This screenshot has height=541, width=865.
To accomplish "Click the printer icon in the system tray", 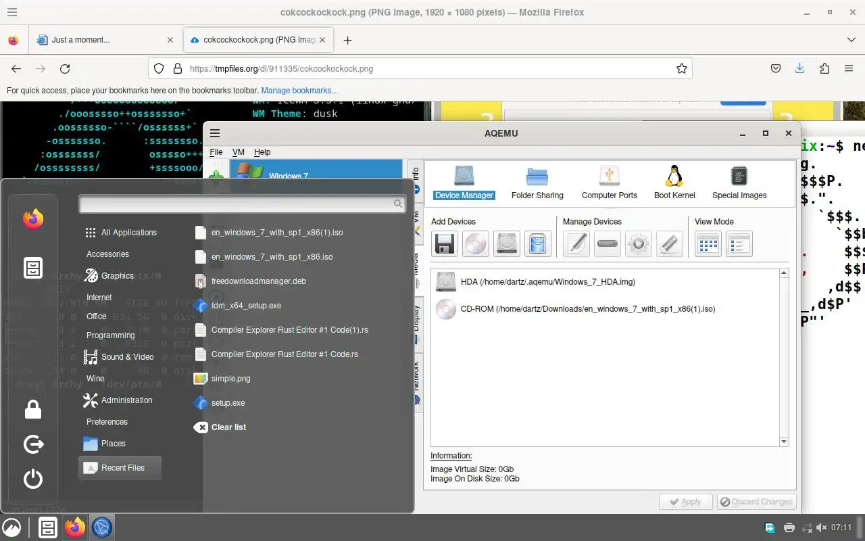I will (x=789, y=527).
